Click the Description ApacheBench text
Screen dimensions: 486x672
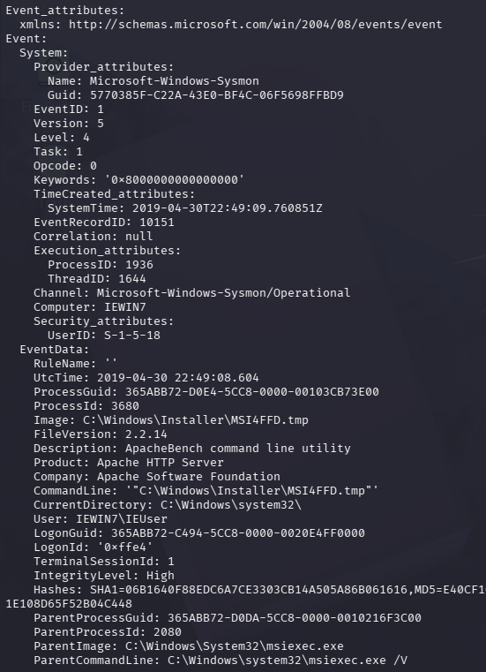point(237,449)
